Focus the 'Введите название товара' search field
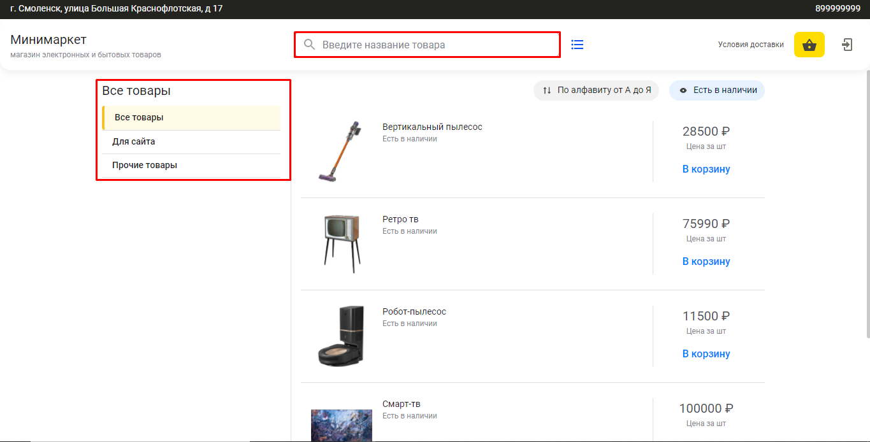 click(433, 45)
